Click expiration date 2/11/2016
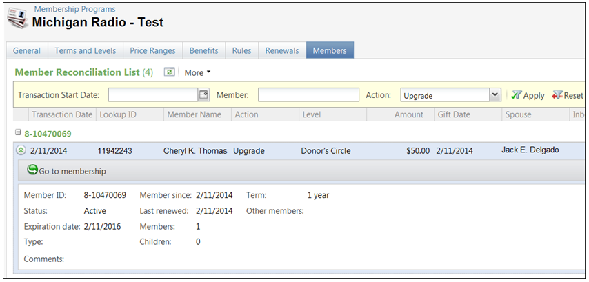Screen dimensions: 589x282 [x=102, y=227]
